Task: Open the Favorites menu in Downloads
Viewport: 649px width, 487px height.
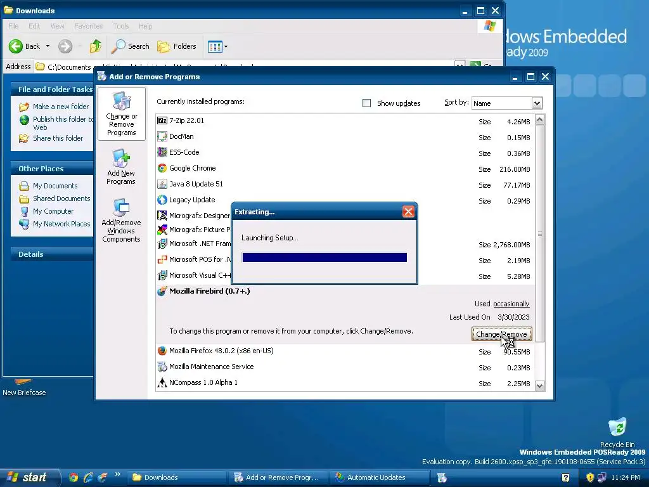Action: pyautogui.click(x=88, y=26)
